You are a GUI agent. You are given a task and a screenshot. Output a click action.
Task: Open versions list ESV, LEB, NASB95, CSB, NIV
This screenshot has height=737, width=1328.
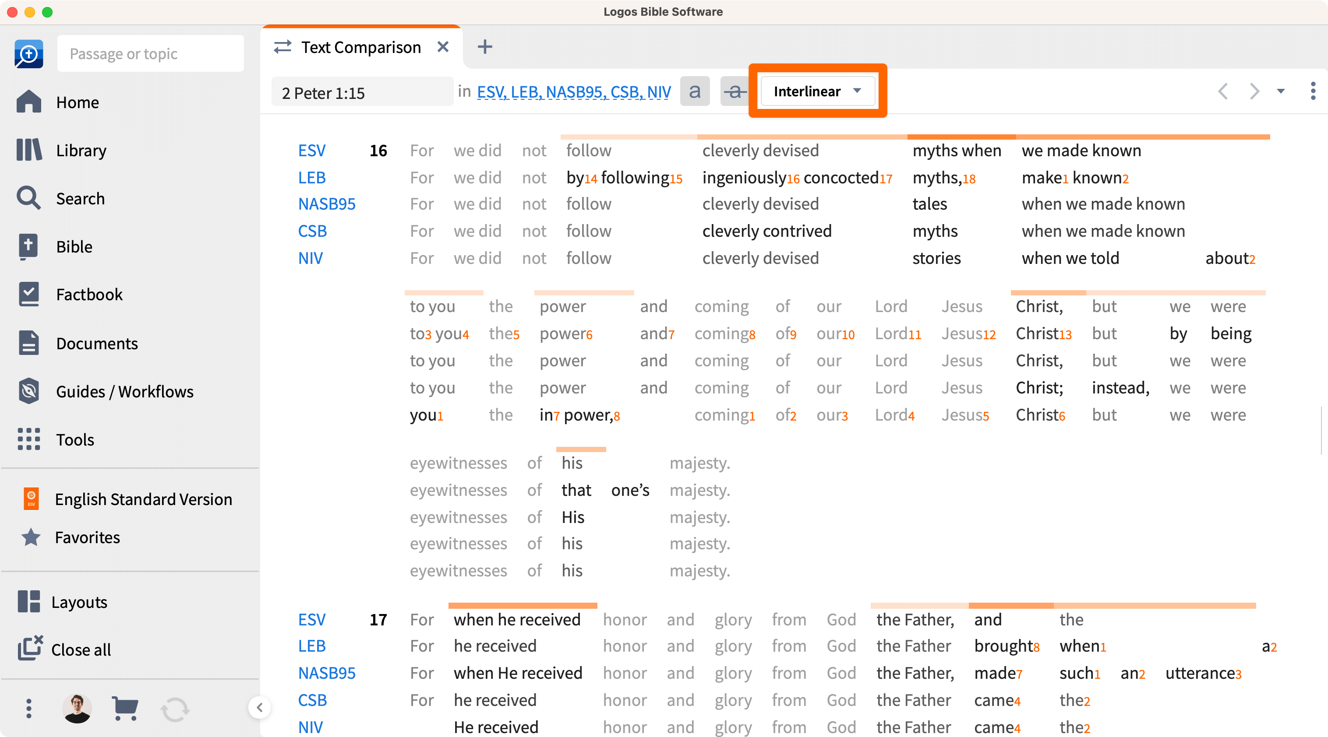pyautogui.click(x=574, y=91)
